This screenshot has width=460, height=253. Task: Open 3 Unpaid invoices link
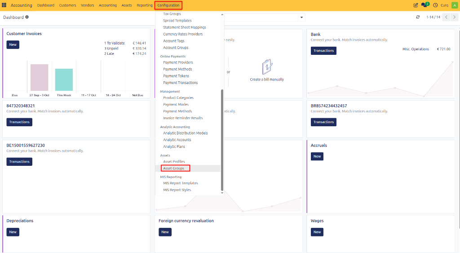111,49
